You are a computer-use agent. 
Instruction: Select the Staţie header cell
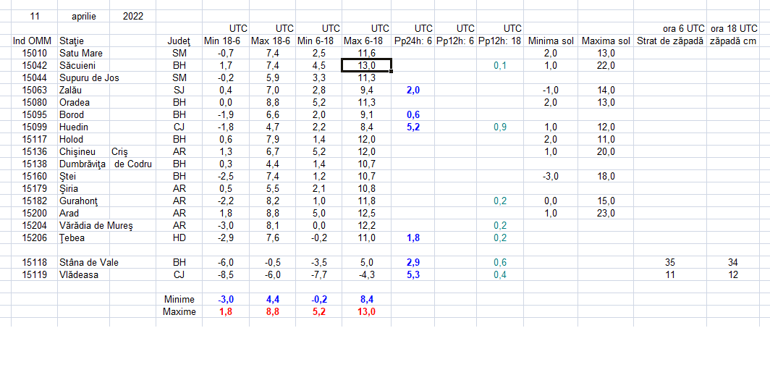(72, 41)
